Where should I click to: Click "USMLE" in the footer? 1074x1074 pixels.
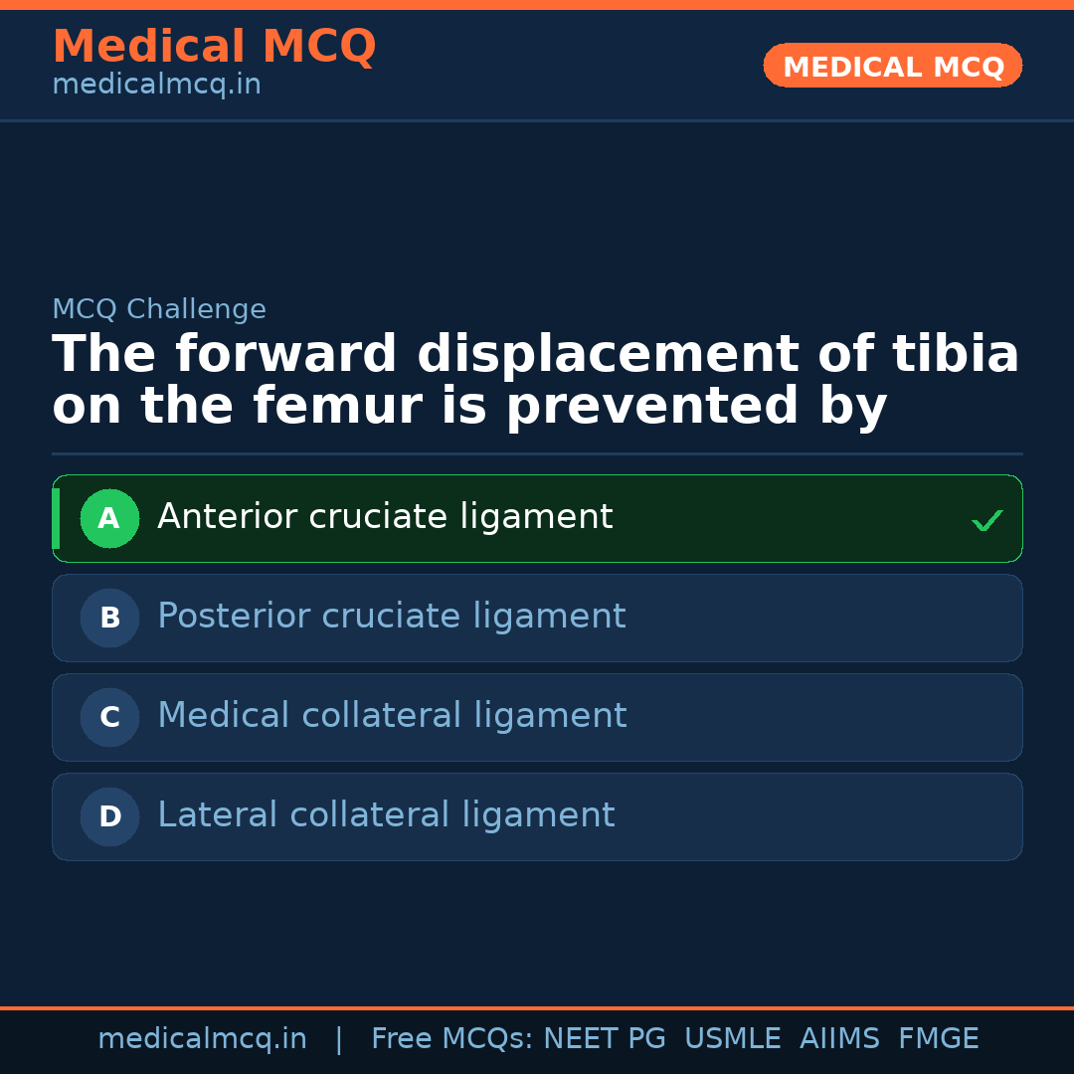click(x=732, y=1039)
